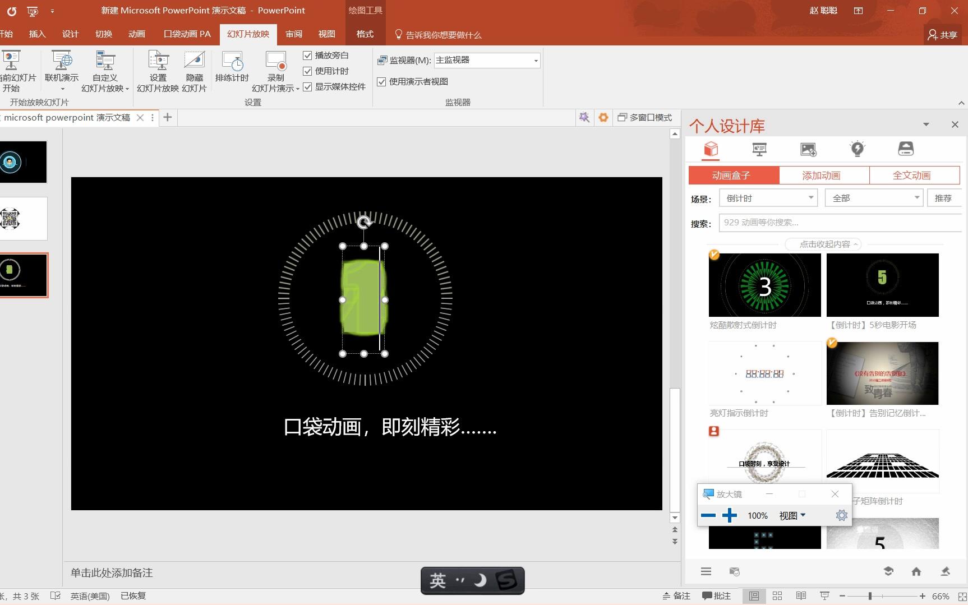The image size is (968, 605).
Task: Click the Custom Slide Show (自定义幻灯片放映) icon
Action: [x=105, y=61]
